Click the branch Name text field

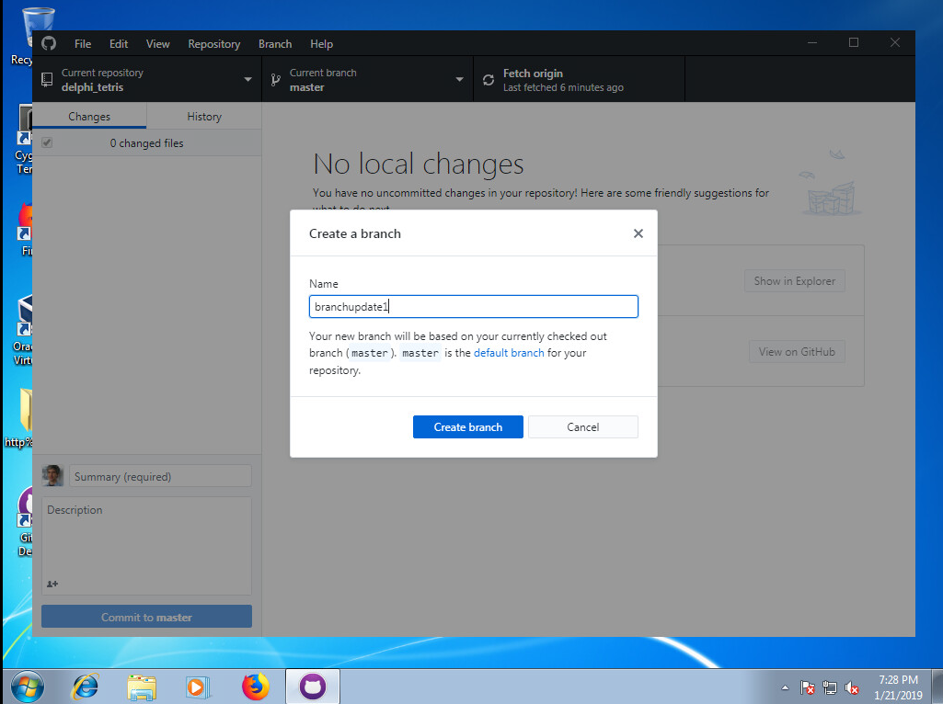(x=473, y=307)
